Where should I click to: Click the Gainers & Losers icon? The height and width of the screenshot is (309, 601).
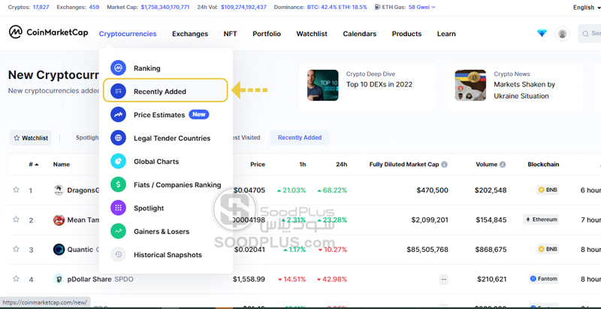[x=118, y=232]
